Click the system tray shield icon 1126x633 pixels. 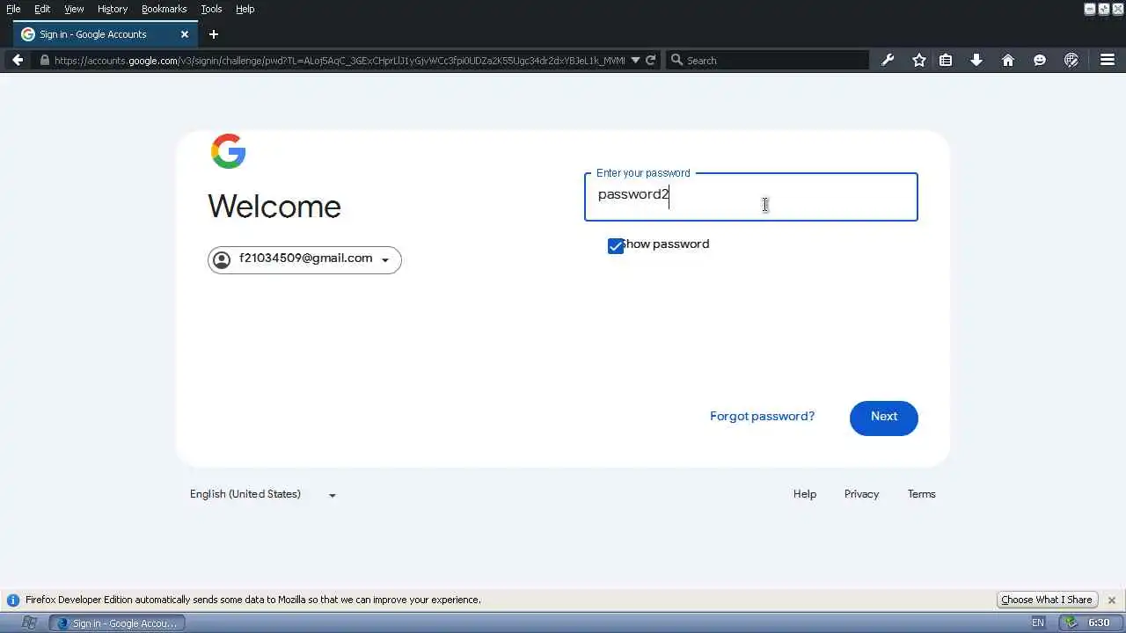[x=1071, y=622]
